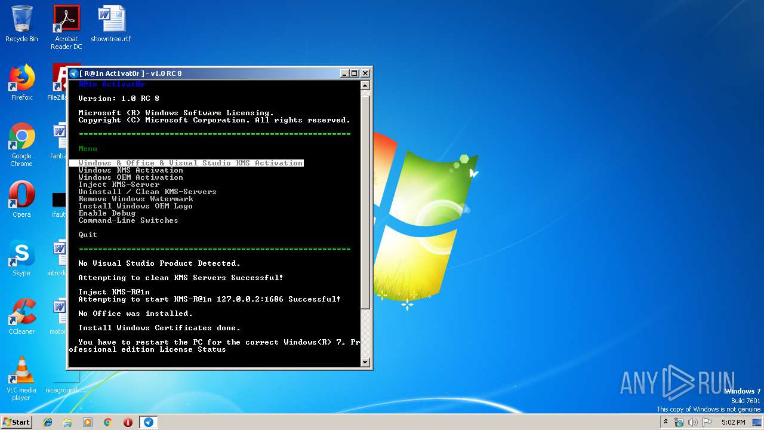Switch to the R@1n Activator taskbar button
764x430 pixels.
149,422
